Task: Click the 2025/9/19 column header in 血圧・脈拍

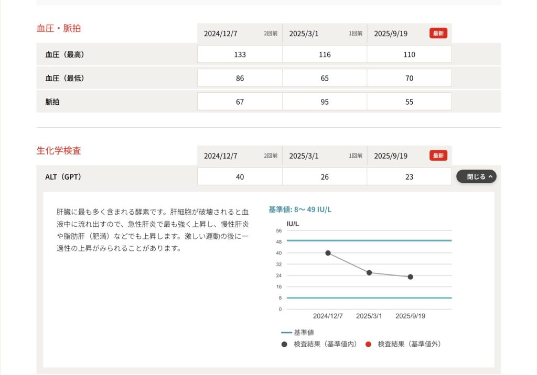Action: point(391,34)
